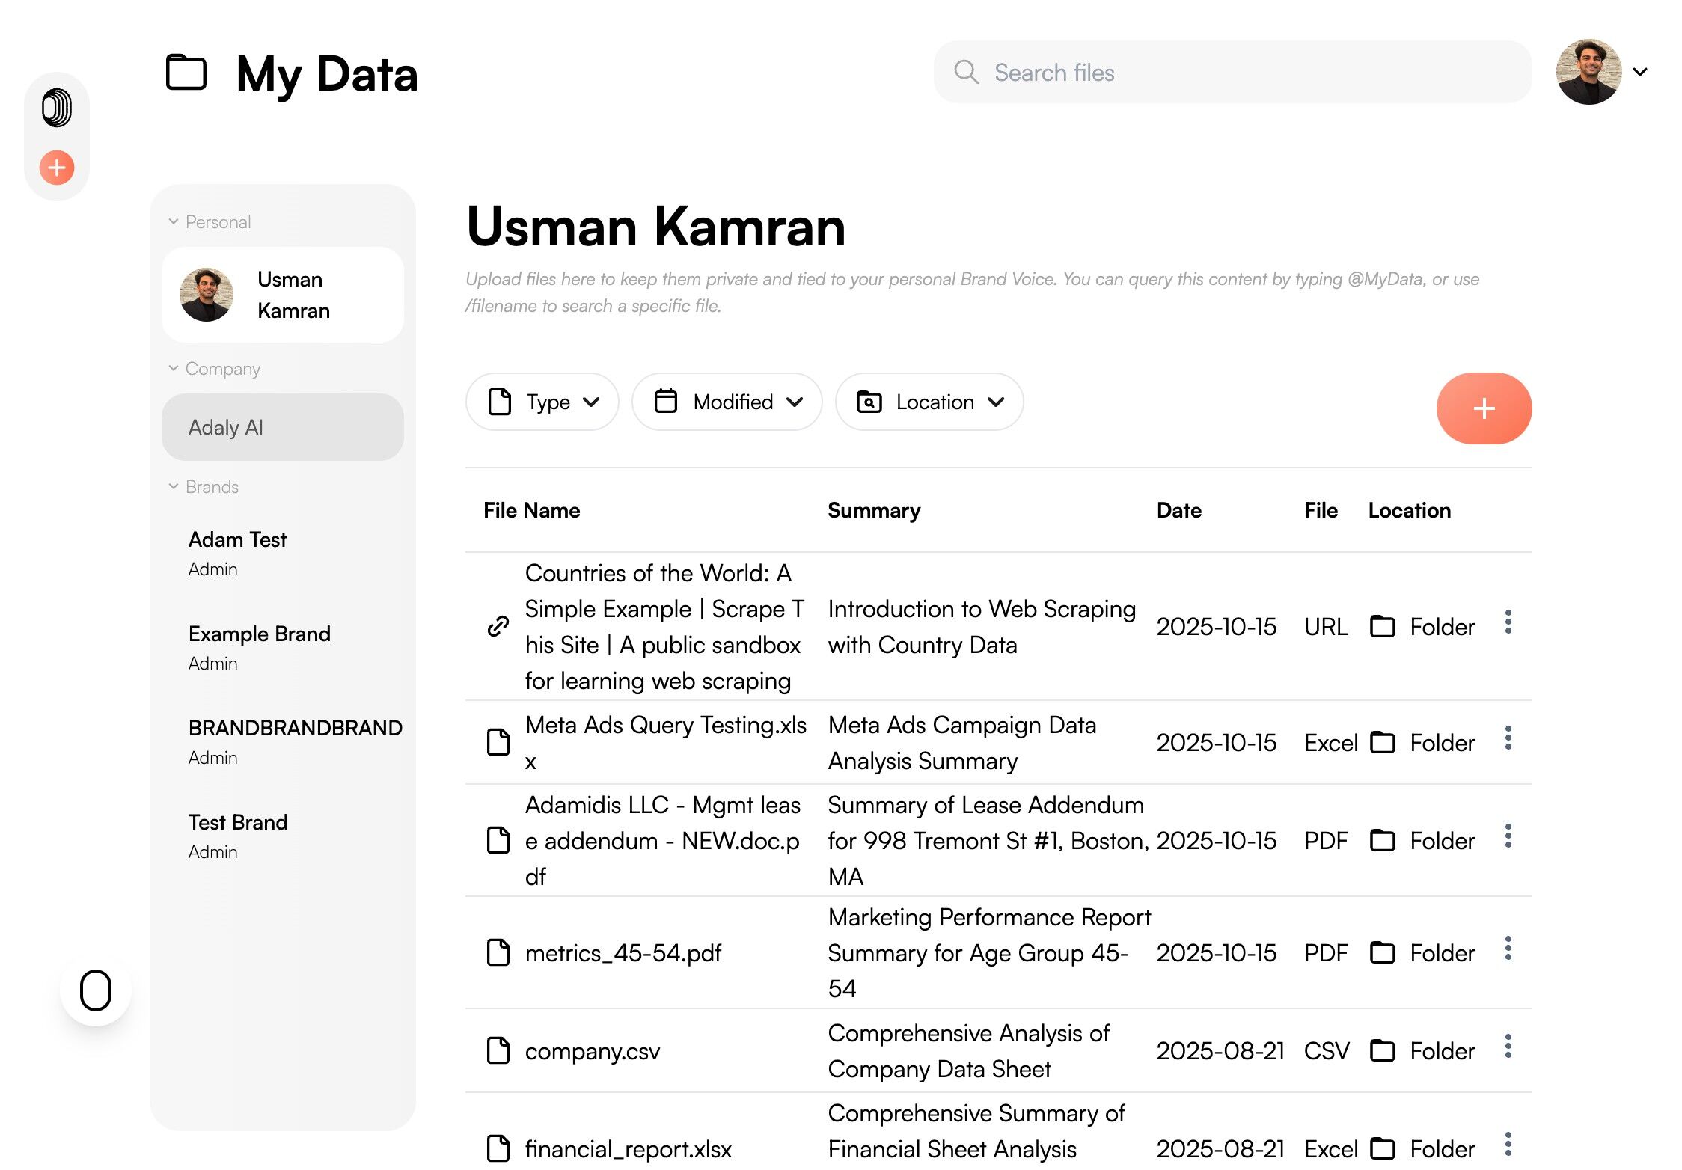Click file icon next to Meta Ads Query Testing
Viewport: 1682px width, 1170px height.
498,742
